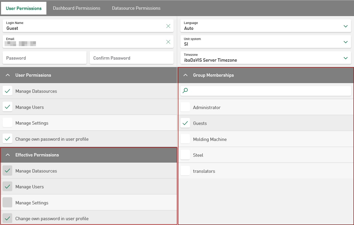Check the Molding Machine group
Viewport: 354px width, 225px height.
[185, 139]
